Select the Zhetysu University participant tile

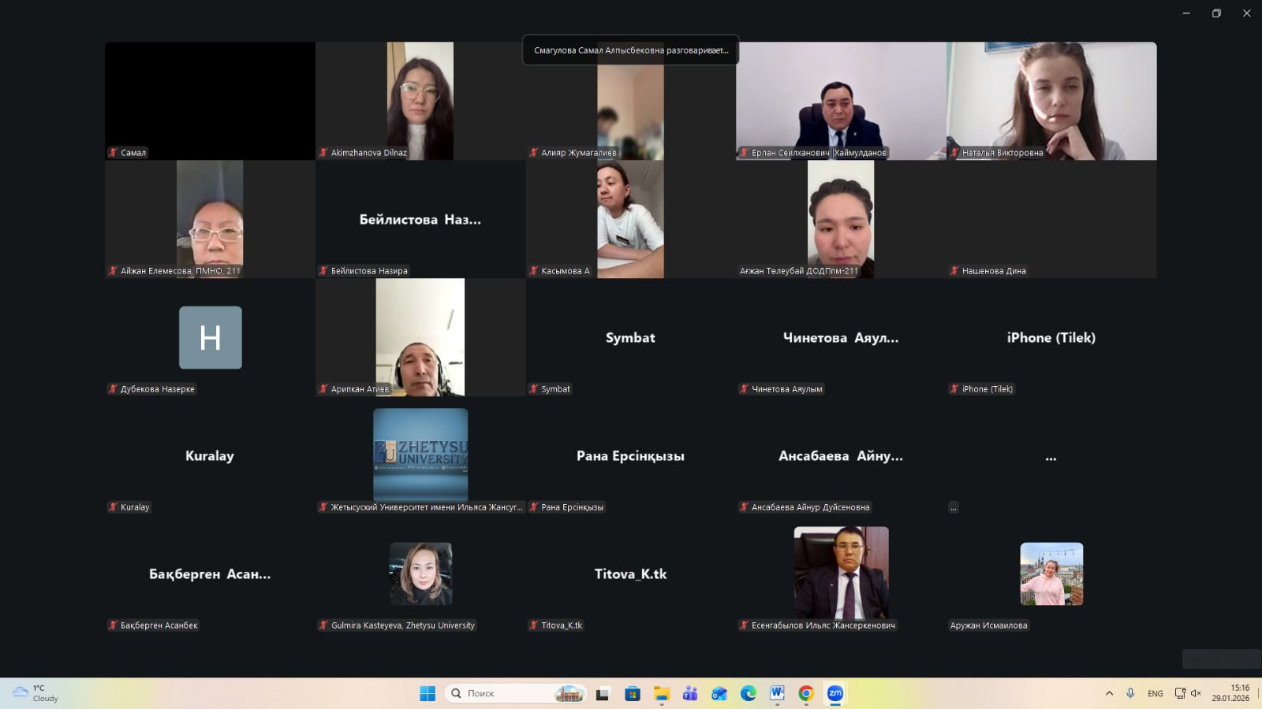tap(420, 455)
